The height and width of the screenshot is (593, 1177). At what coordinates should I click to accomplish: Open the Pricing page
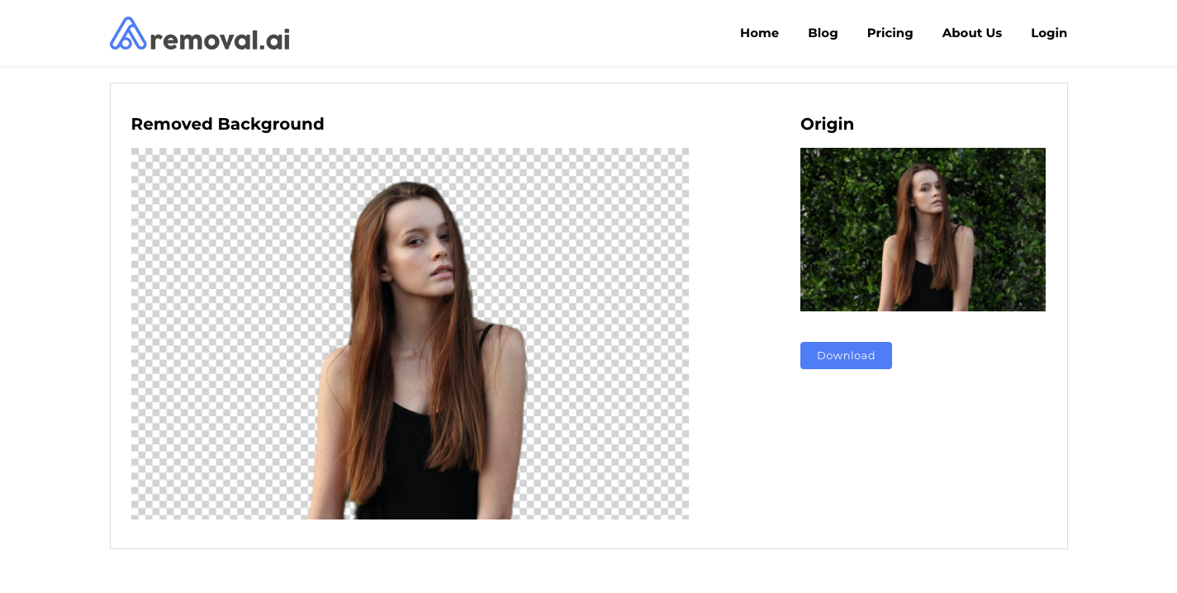[x=890, y=33]
